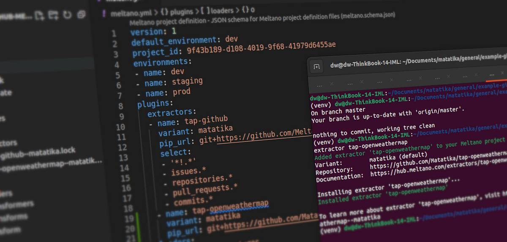Collapse all folders in Explorer
This screenshot has width=507, height=242.
tap(81, 14)
